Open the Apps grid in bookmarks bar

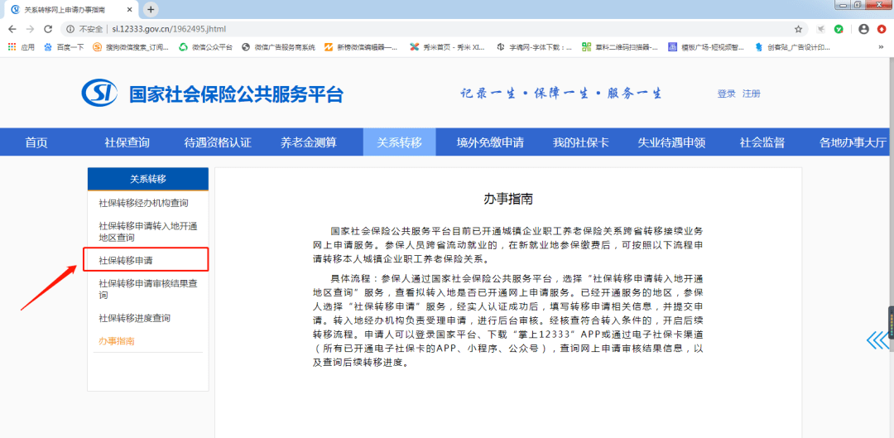pos(21,47)
